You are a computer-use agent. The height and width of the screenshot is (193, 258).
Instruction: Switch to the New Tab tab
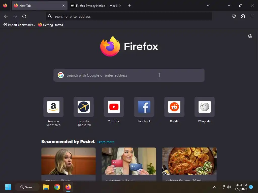(40, 6)
